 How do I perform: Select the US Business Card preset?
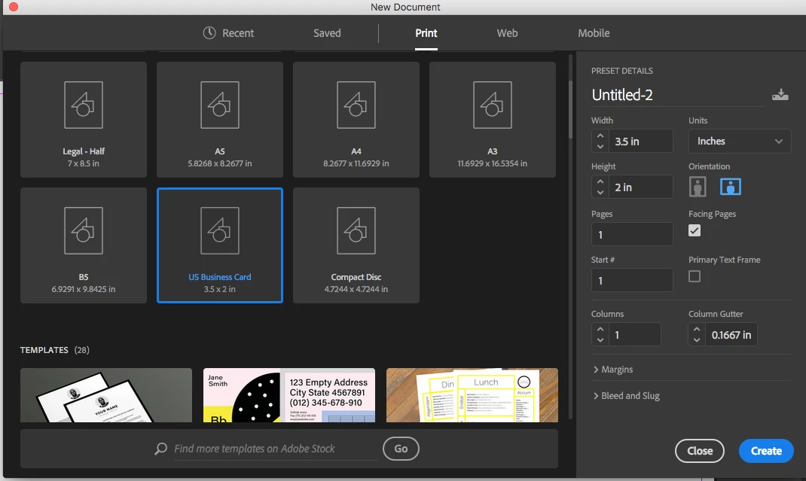point(219,245)
